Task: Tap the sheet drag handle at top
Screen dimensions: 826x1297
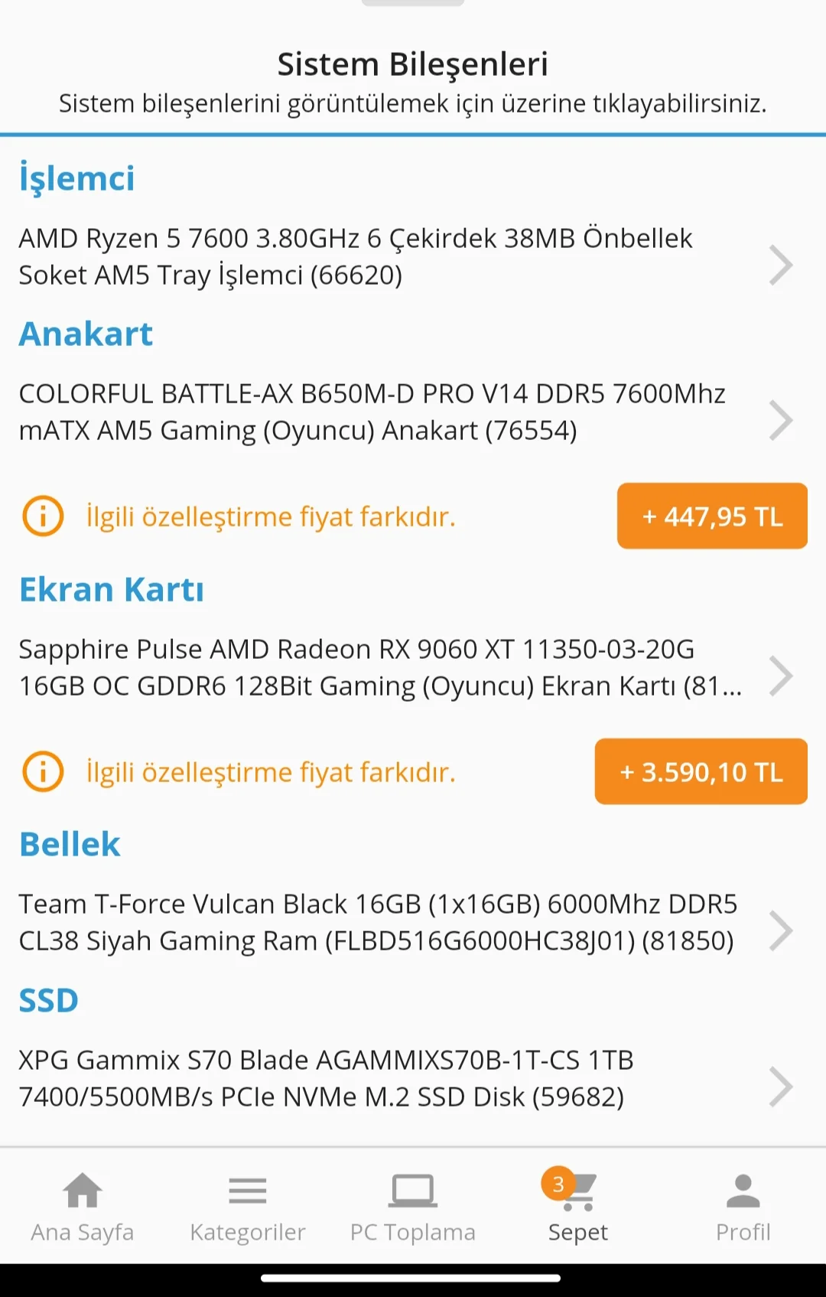Action: [x=413, y=3]
